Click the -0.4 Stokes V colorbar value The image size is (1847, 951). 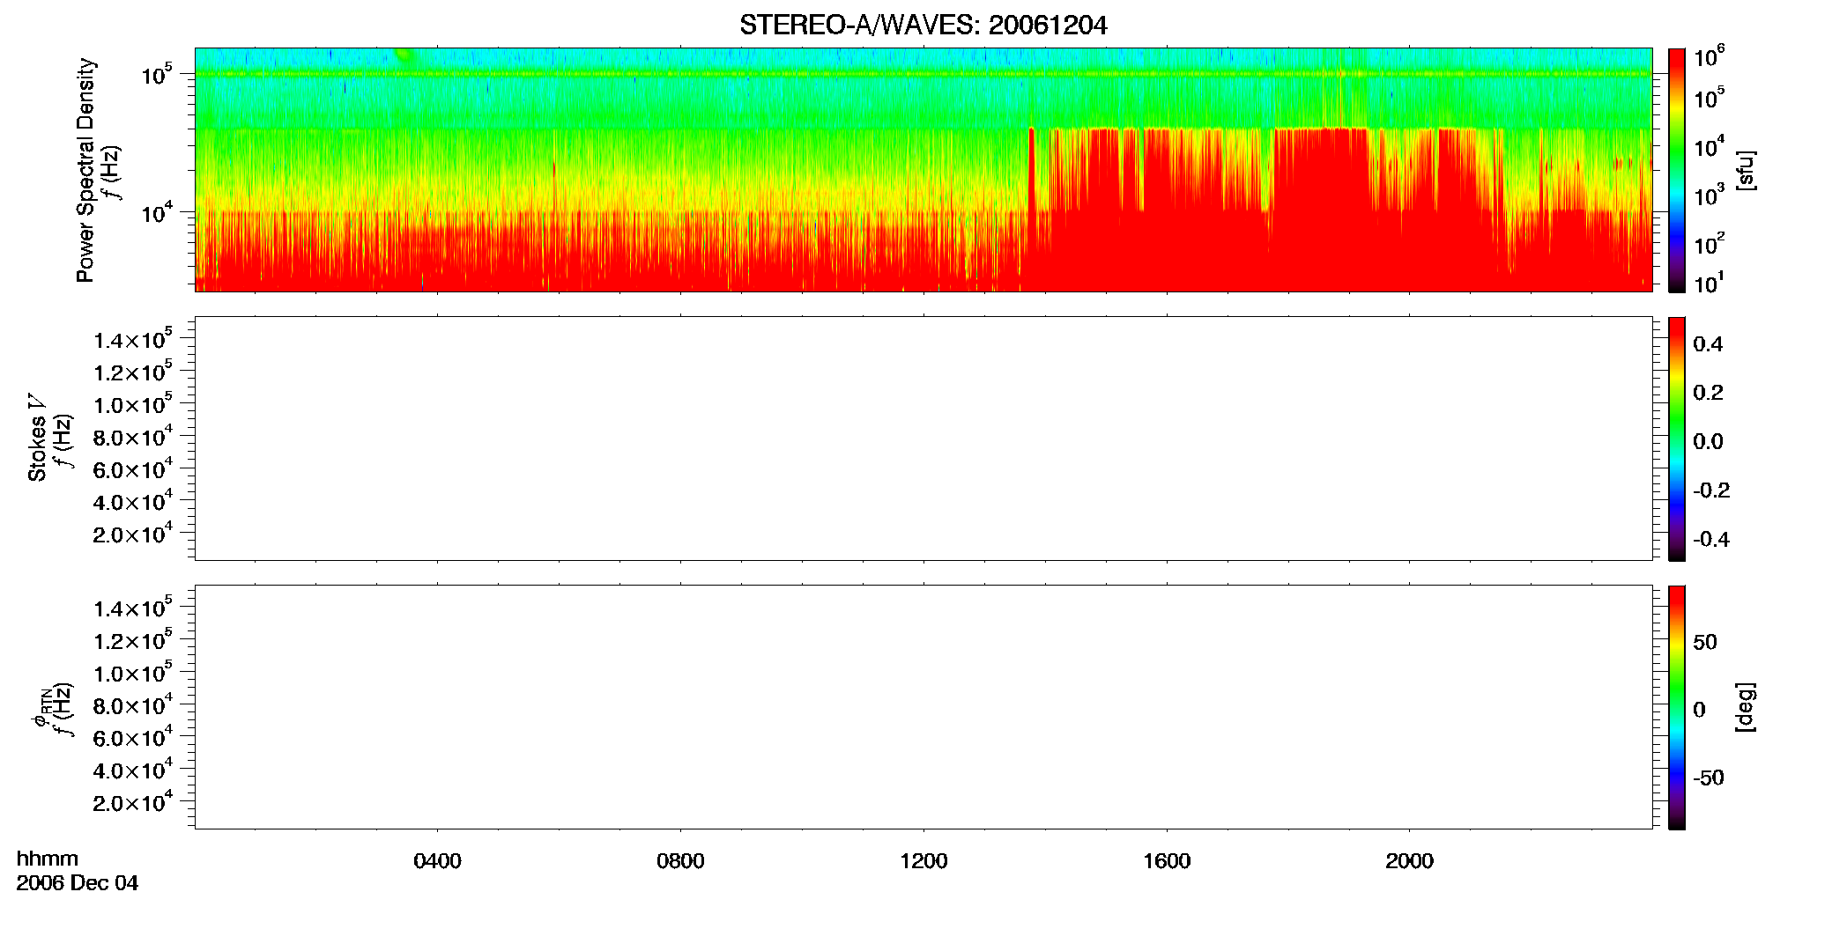pos(1711,540)
